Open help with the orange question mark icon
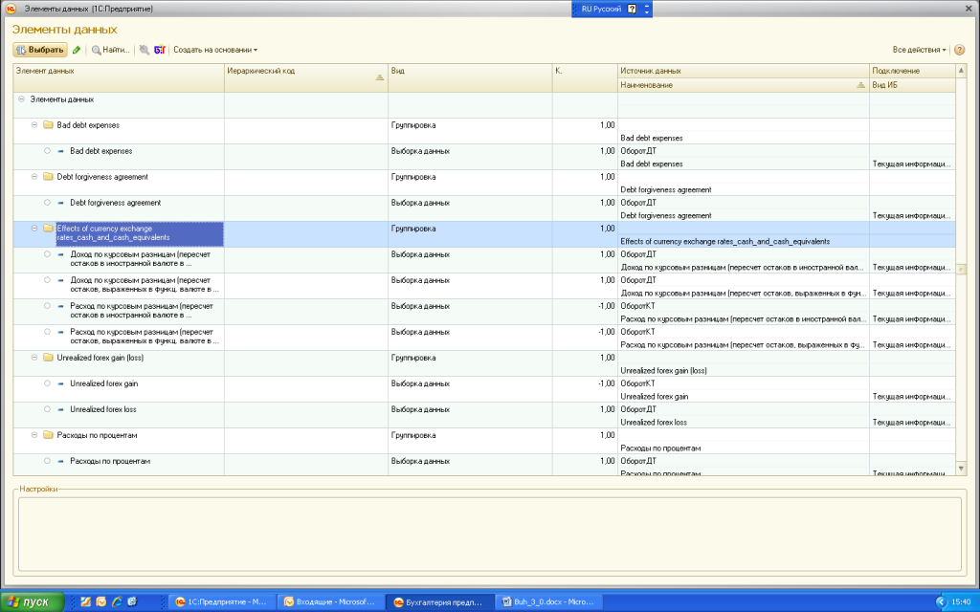 [959, 50]
